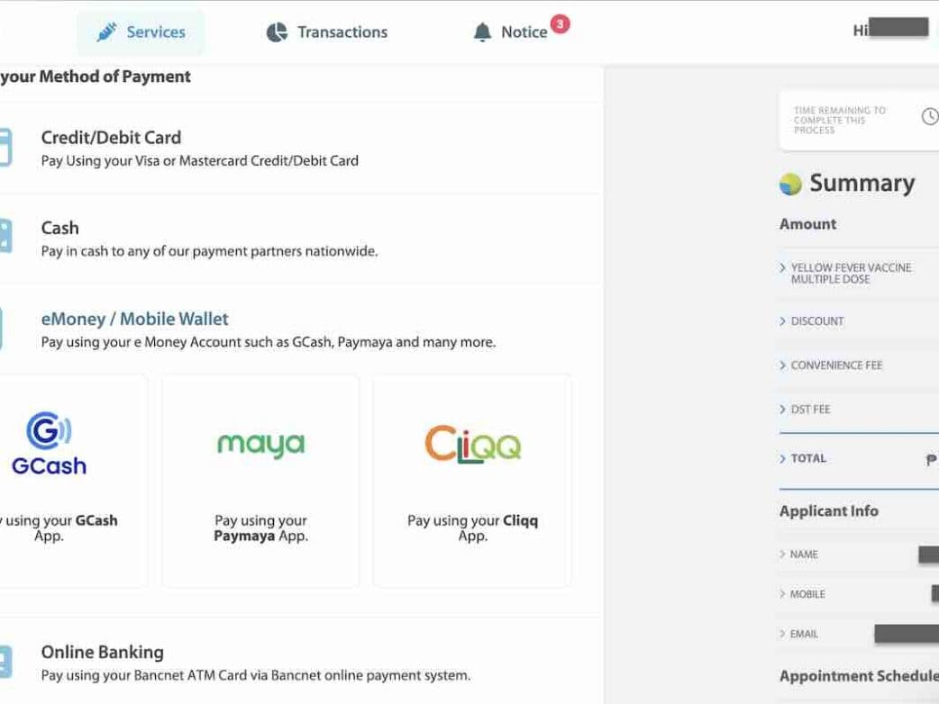Choose Online Banking payment option
This screenshot has width=939, height=704.
click(102, 652)
